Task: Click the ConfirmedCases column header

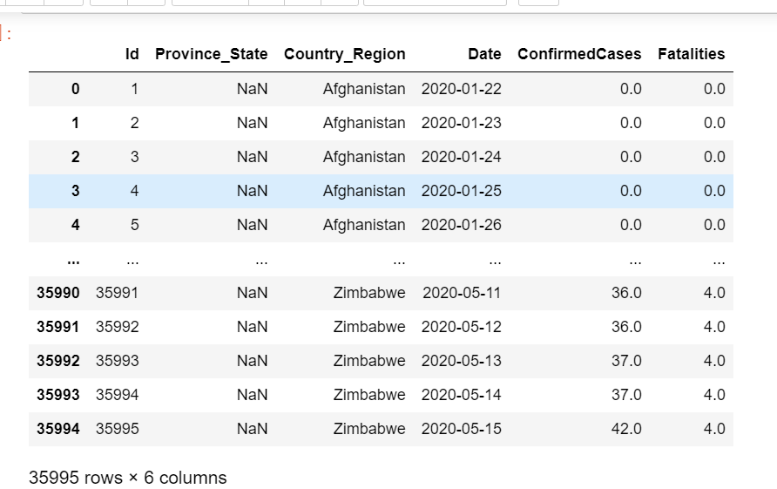Action: pos(579,54)
